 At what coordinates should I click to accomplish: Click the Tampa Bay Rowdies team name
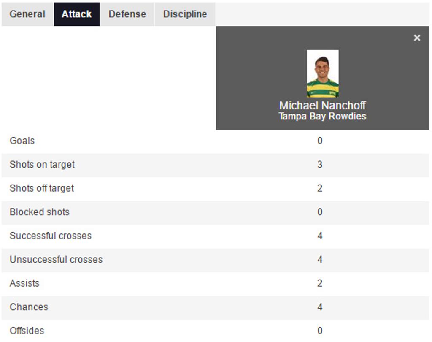(322, 116)
